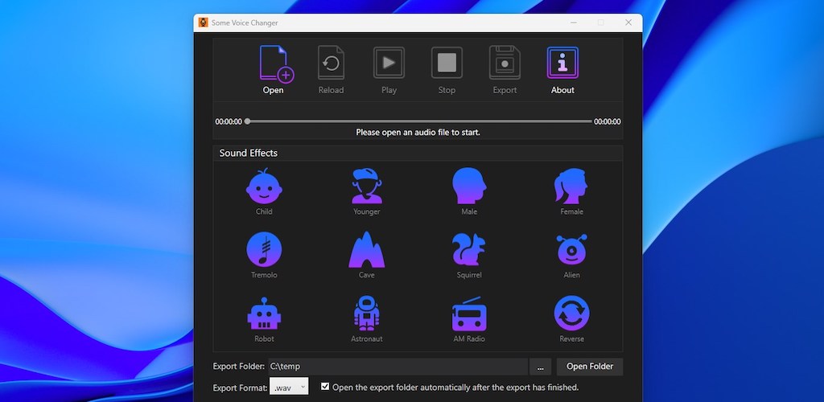
Task: Select the Tremolo sound effect
Action: pos(264,250)
